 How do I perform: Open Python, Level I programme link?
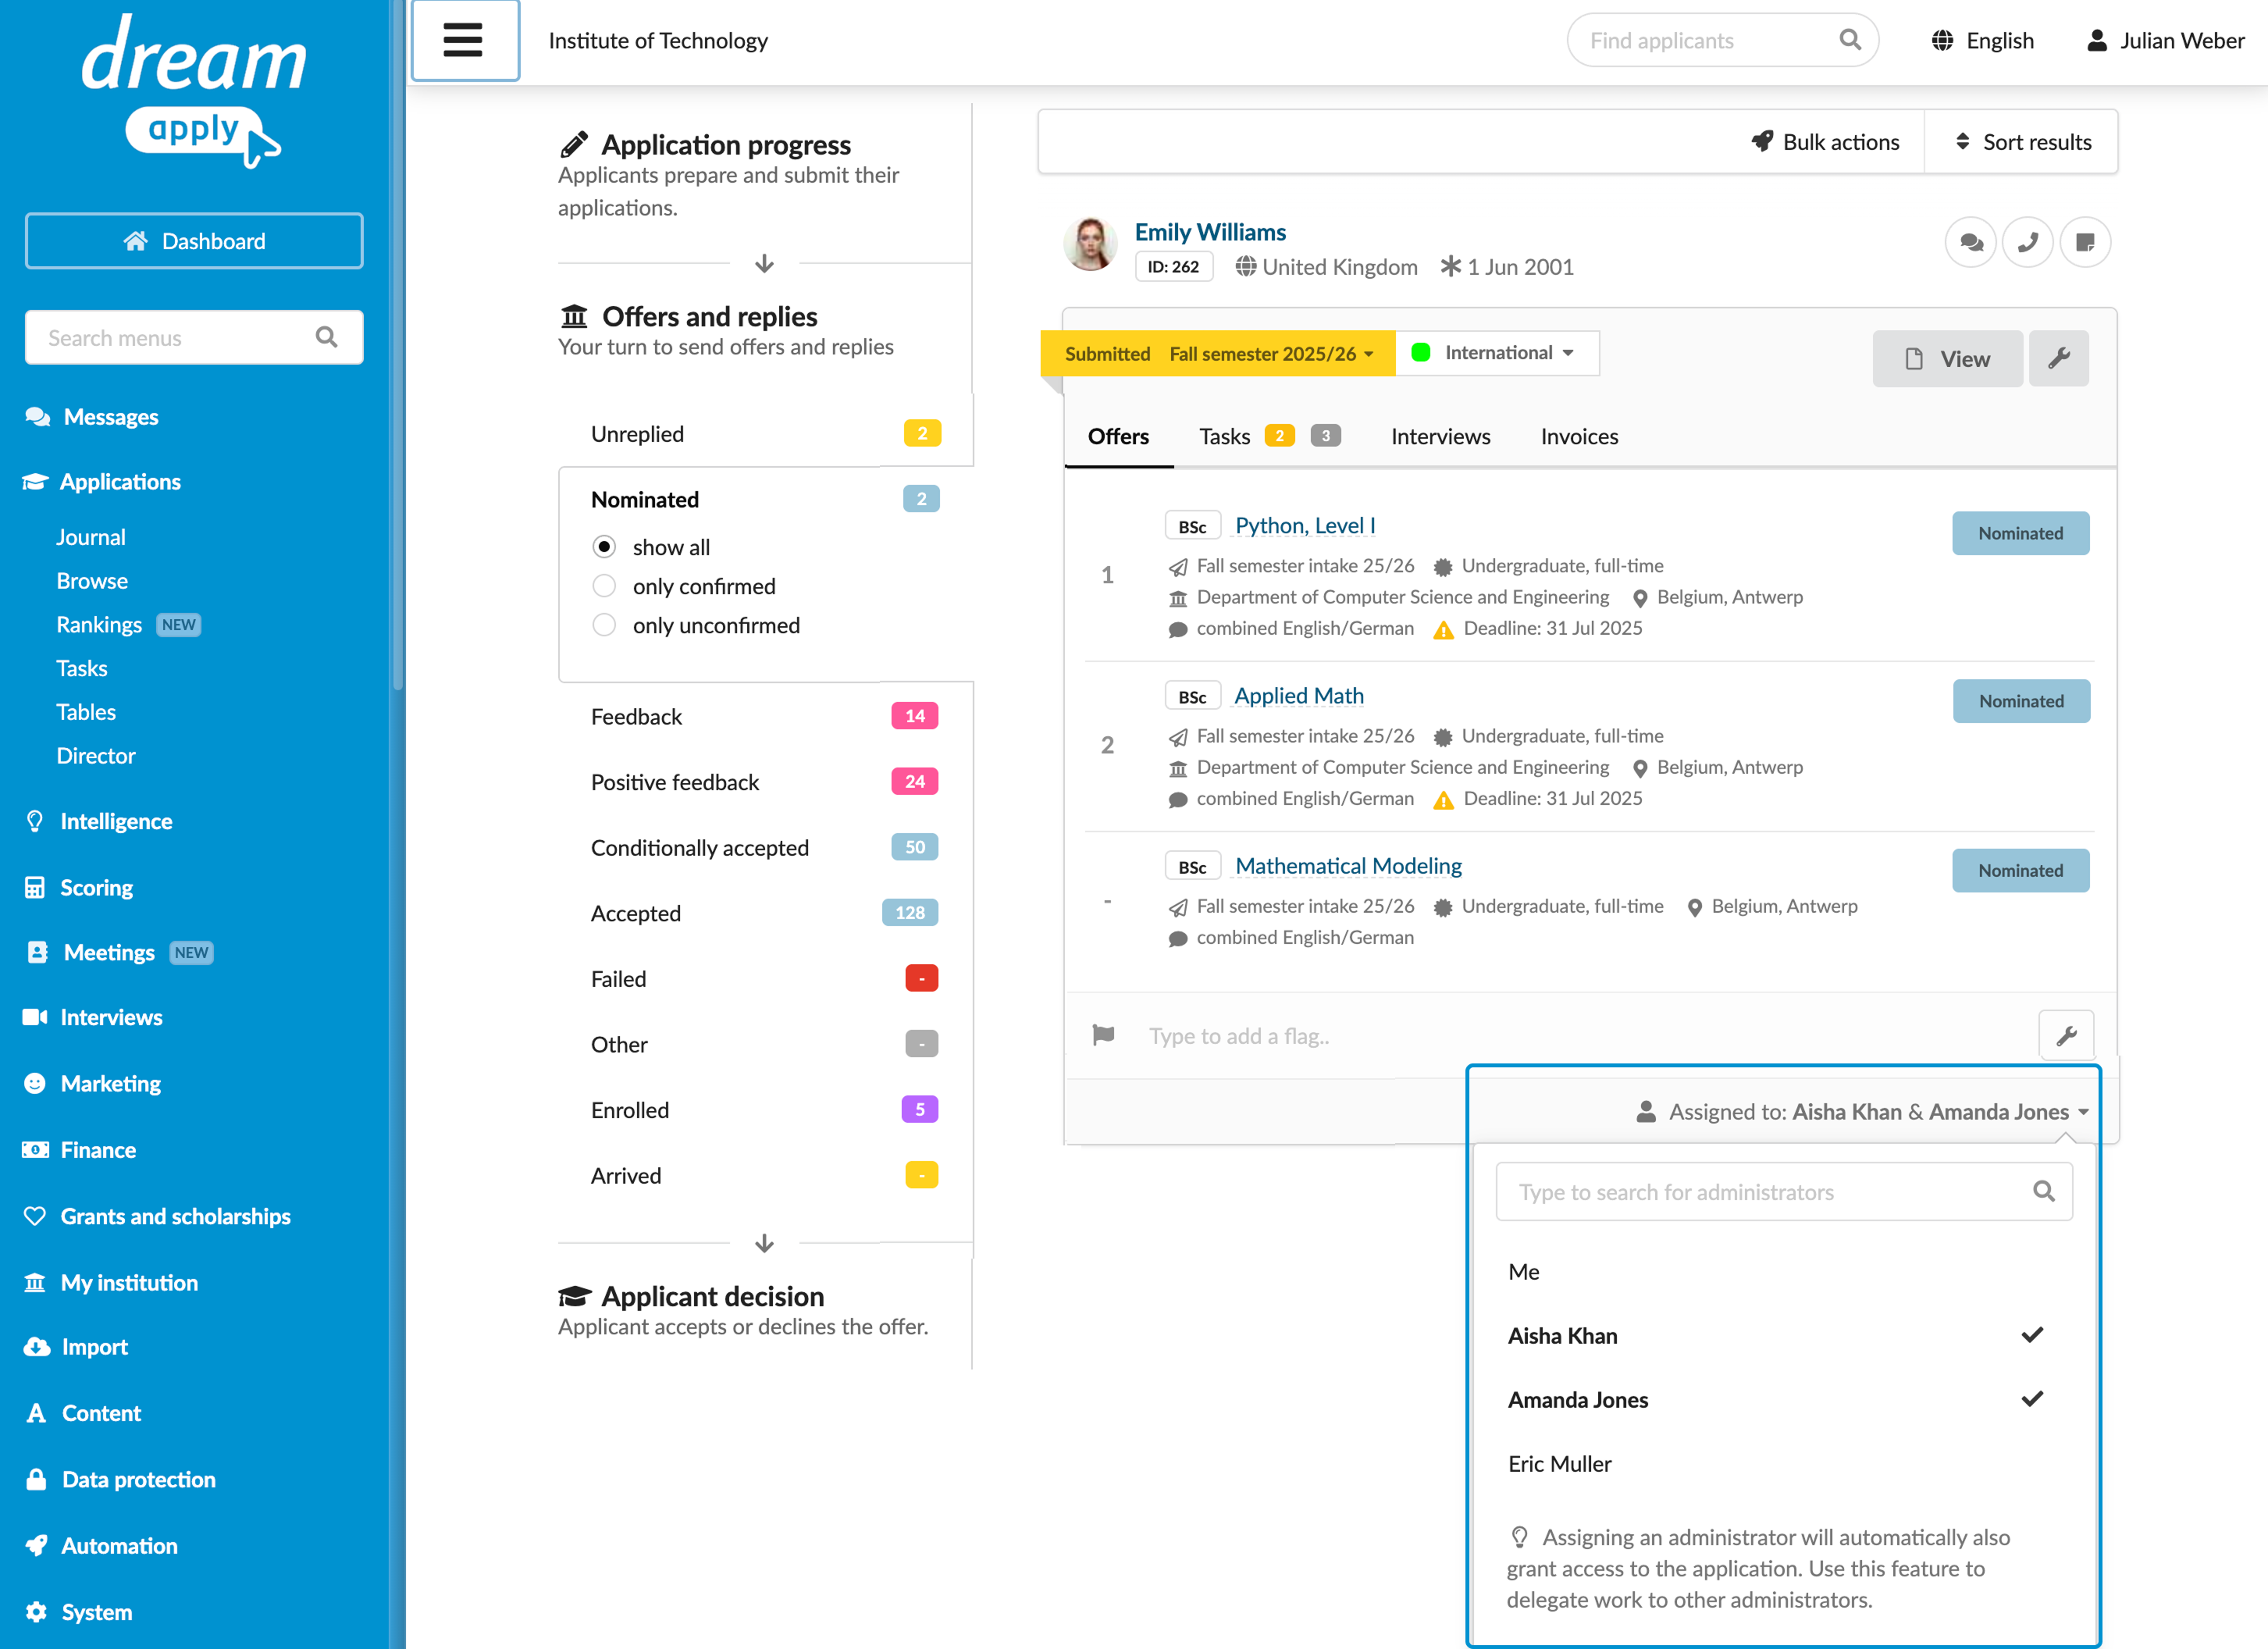click(1305, 525)
